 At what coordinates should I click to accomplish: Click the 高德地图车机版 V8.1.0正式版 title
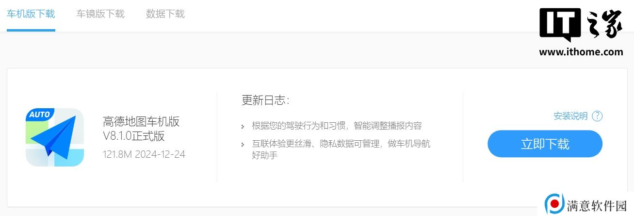pos(141,129)
